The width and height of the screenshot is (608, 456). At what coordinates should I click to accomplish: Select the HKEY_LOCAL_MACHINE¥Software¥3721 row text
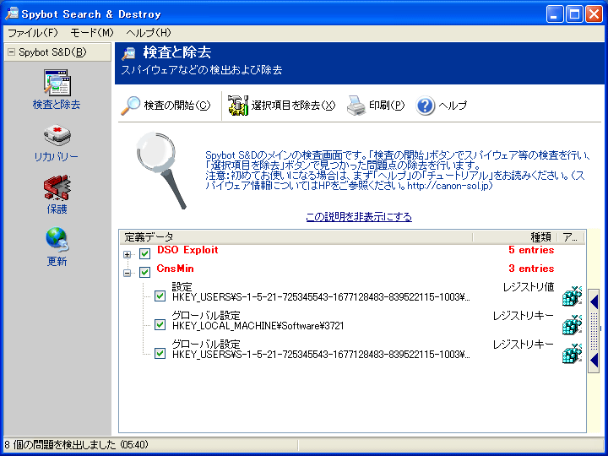258,326
